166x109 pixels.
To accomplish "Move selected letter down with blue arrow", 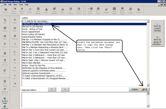I will (x=52, y=89).
